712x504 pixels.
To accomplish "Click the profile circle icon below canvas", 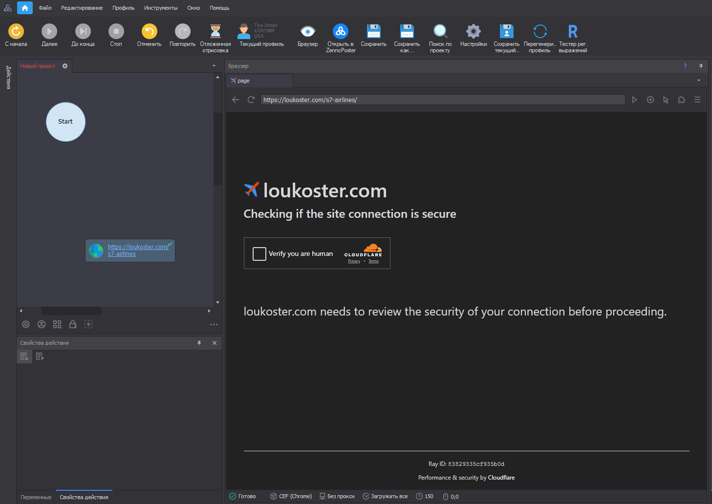I will point(42,324).
